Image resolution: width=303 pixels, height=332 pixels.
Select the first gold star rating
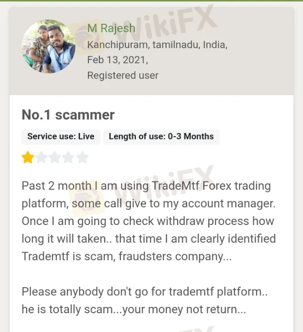click(x=28, y=157)
